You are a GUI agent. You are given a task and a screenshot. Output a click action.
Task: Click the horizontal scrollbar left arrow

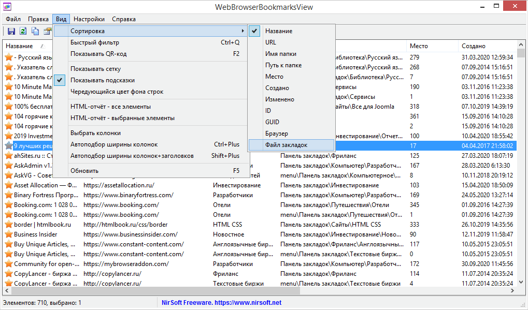click(7, 290)
